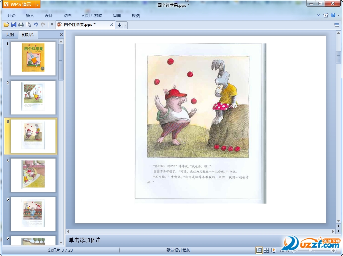343x256 pixels.
Task: Start the slideshow from the status bar
Action: 274,250
